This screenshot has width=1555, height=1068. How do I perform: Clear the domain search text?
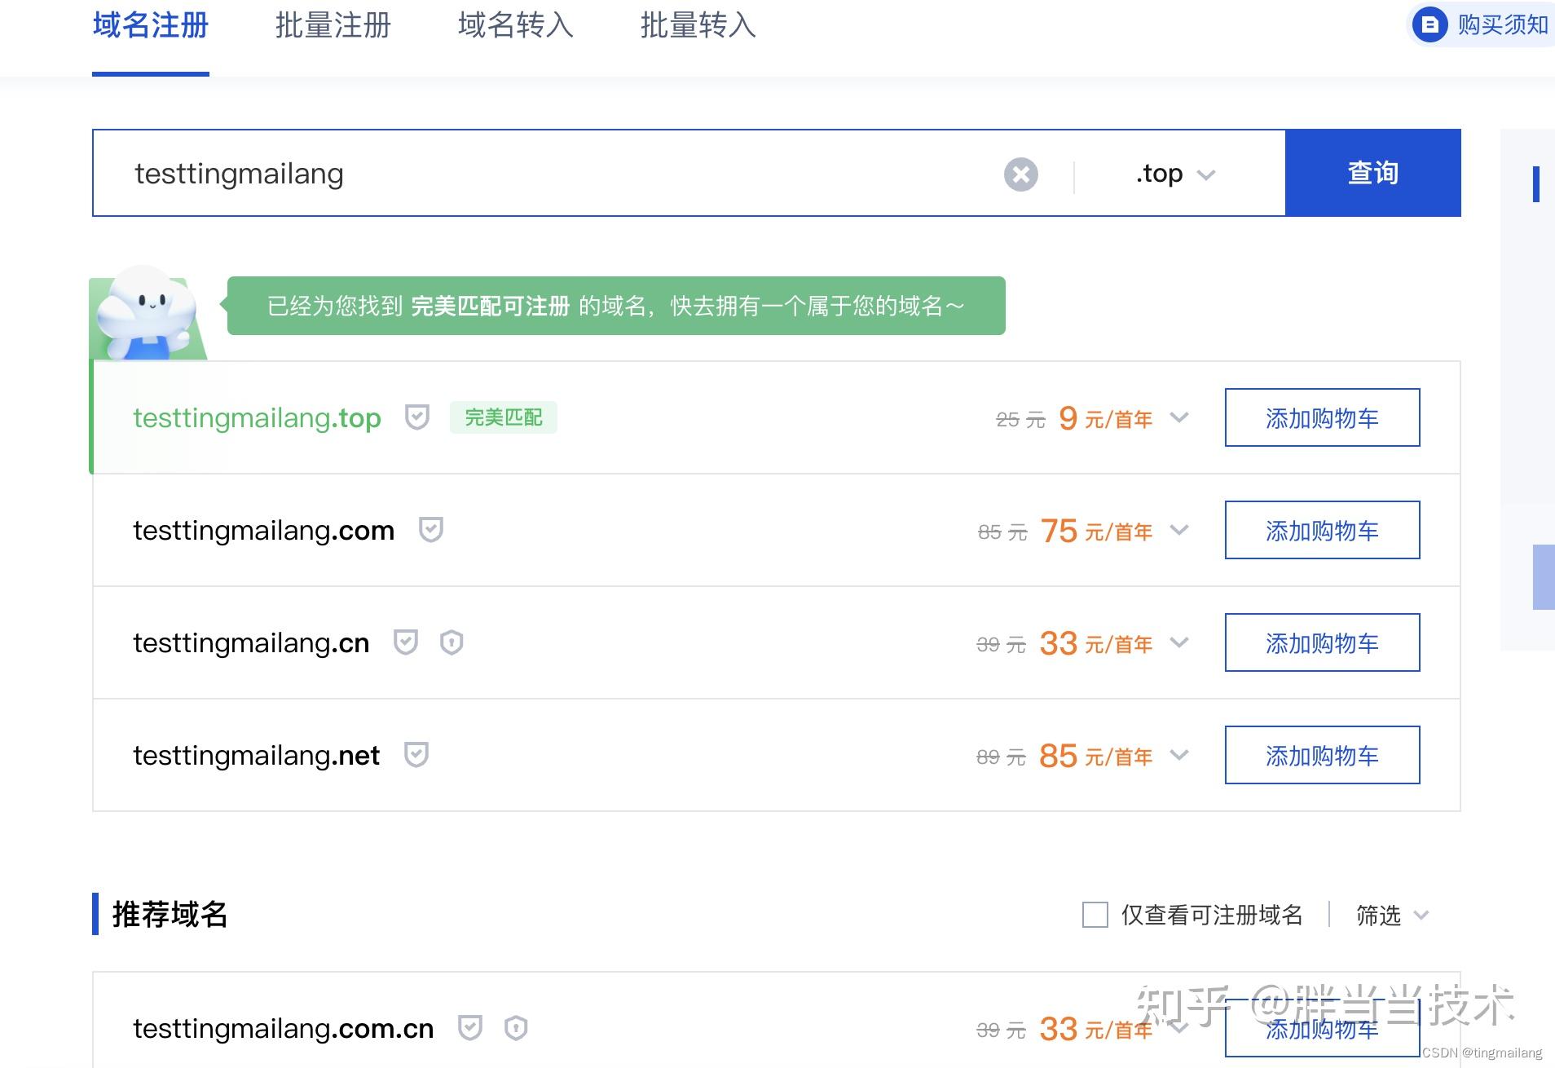pyautogui.click(x=1020, y=174)
